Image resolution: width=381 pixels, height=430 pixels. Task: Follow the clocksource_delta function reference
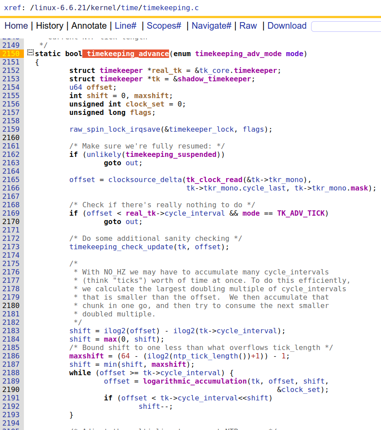tap(145, 179)
